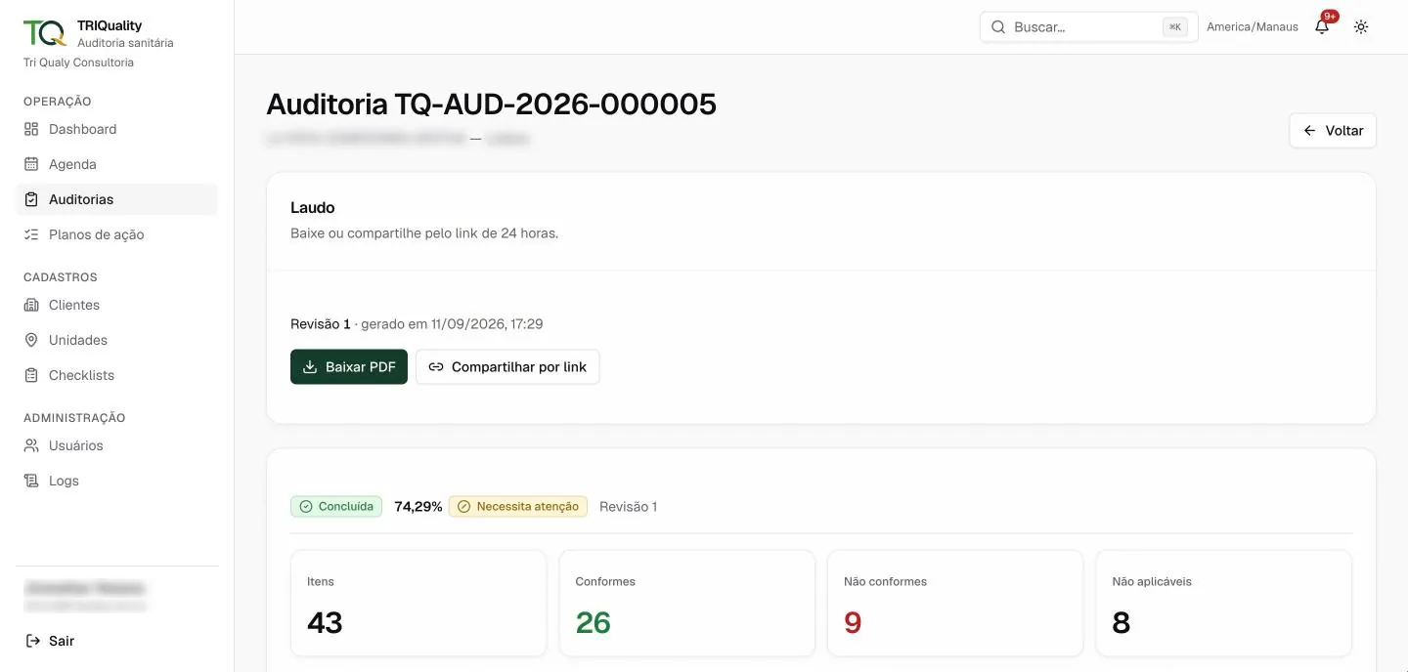
Task: Click the Dashboard grid icon
Action: click(x=31, y=129)
